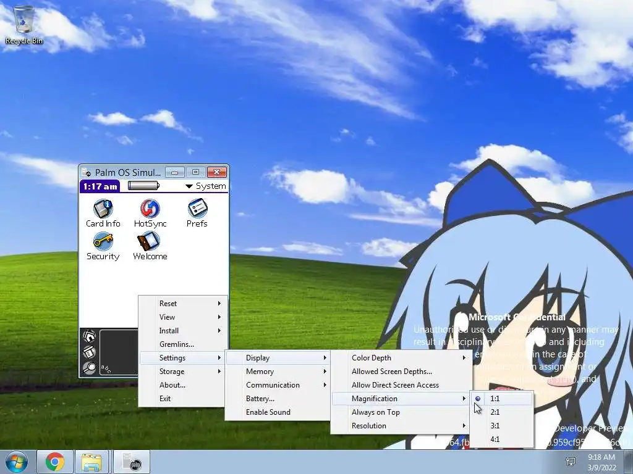The width and height of the screenshot is (633, 474).
Task: Open the Card Info app icon
Action: 103,209
